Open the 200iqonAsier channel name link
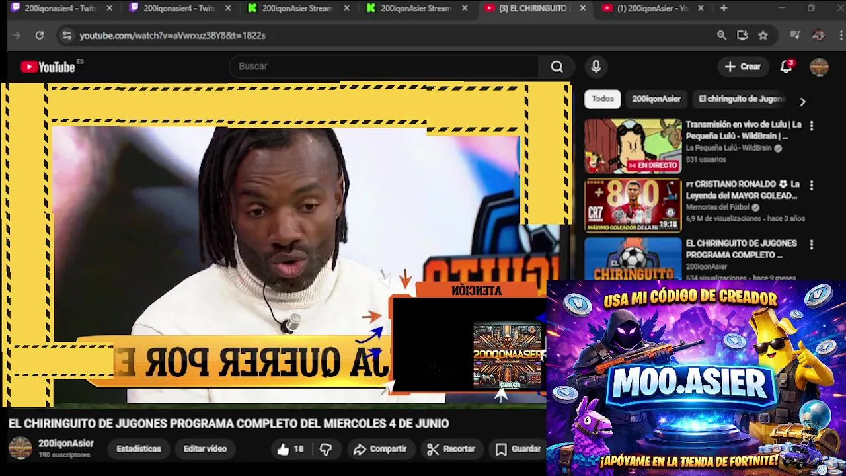846x476 pixels. tap(66, 444)
